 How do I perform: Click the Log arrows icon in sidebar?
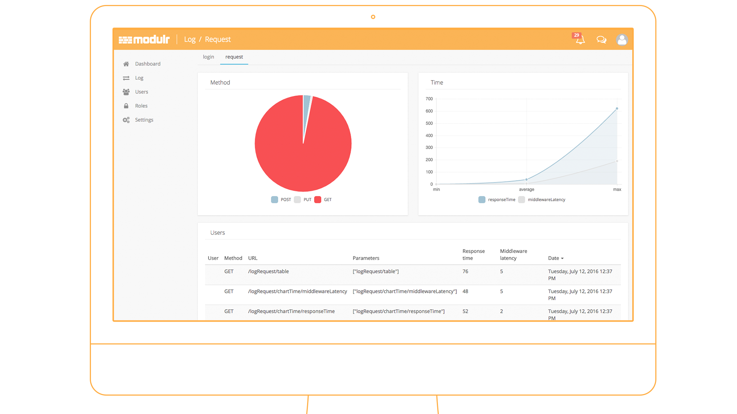coord(126,78)
